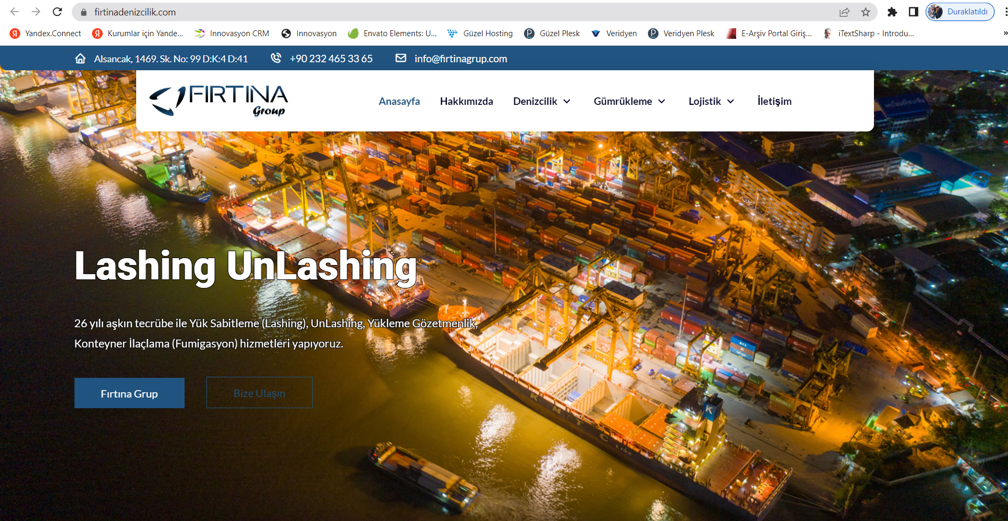Click the Bize Ulaşın button
This screenshot has height=521, width=1008.
point(260,393)
